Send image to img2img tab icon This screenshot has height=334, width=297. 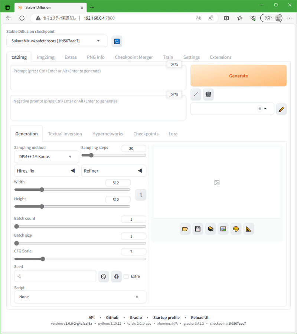[223, 229]
